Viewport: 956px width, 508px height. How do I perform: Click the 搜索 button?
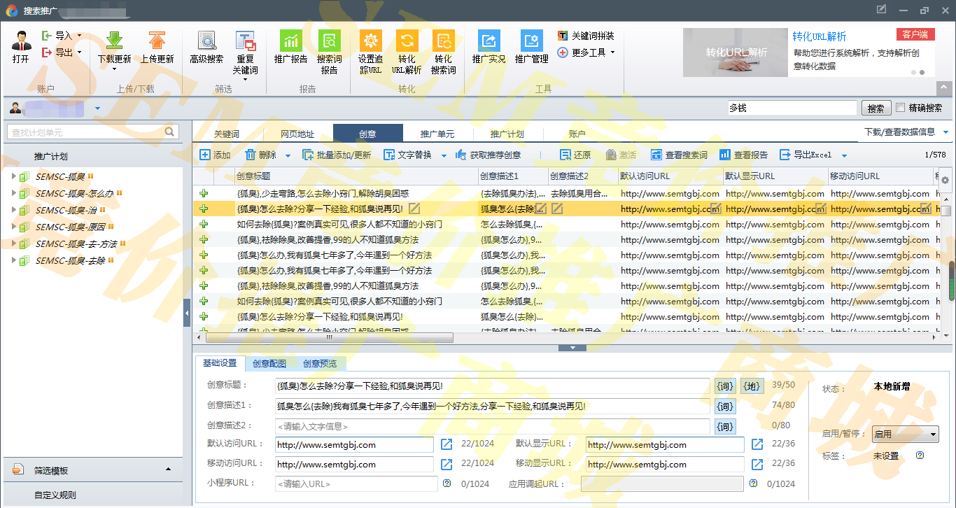pos(876,108)
